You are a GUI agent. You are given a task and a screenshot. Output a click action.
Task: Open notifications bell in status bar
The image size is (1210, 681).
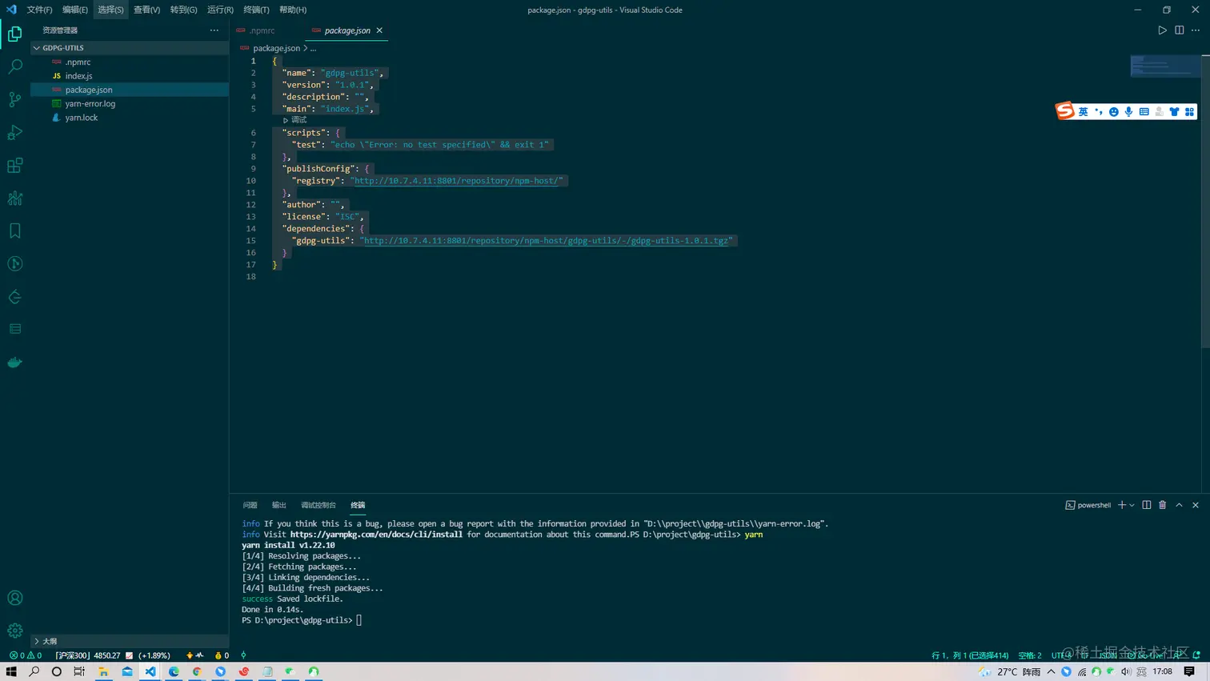(x=1196, y=655)
